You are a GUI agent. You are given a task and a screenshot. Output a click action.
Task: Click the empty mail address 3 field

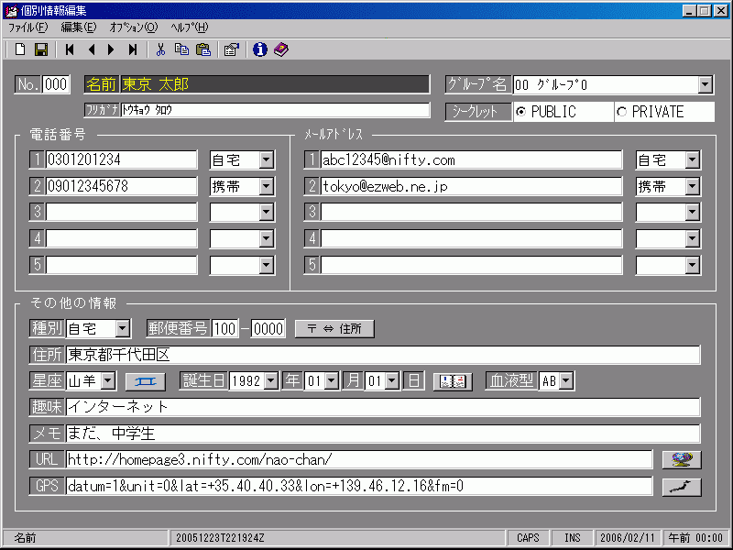tap(471, 213)
